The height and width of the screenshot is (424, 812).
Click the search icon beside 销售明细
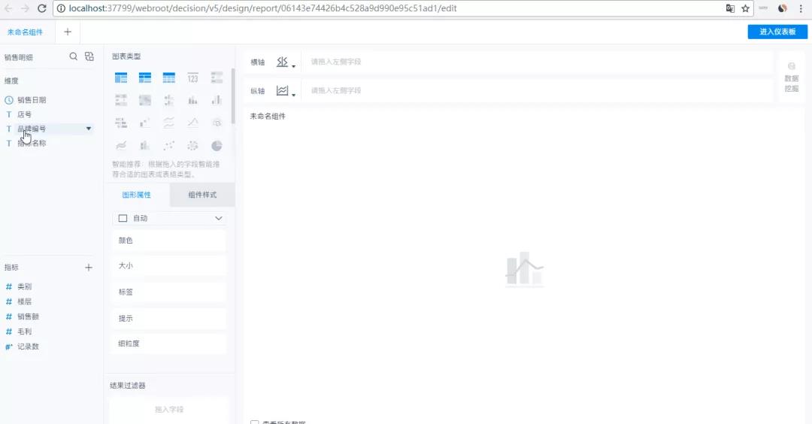74,56
